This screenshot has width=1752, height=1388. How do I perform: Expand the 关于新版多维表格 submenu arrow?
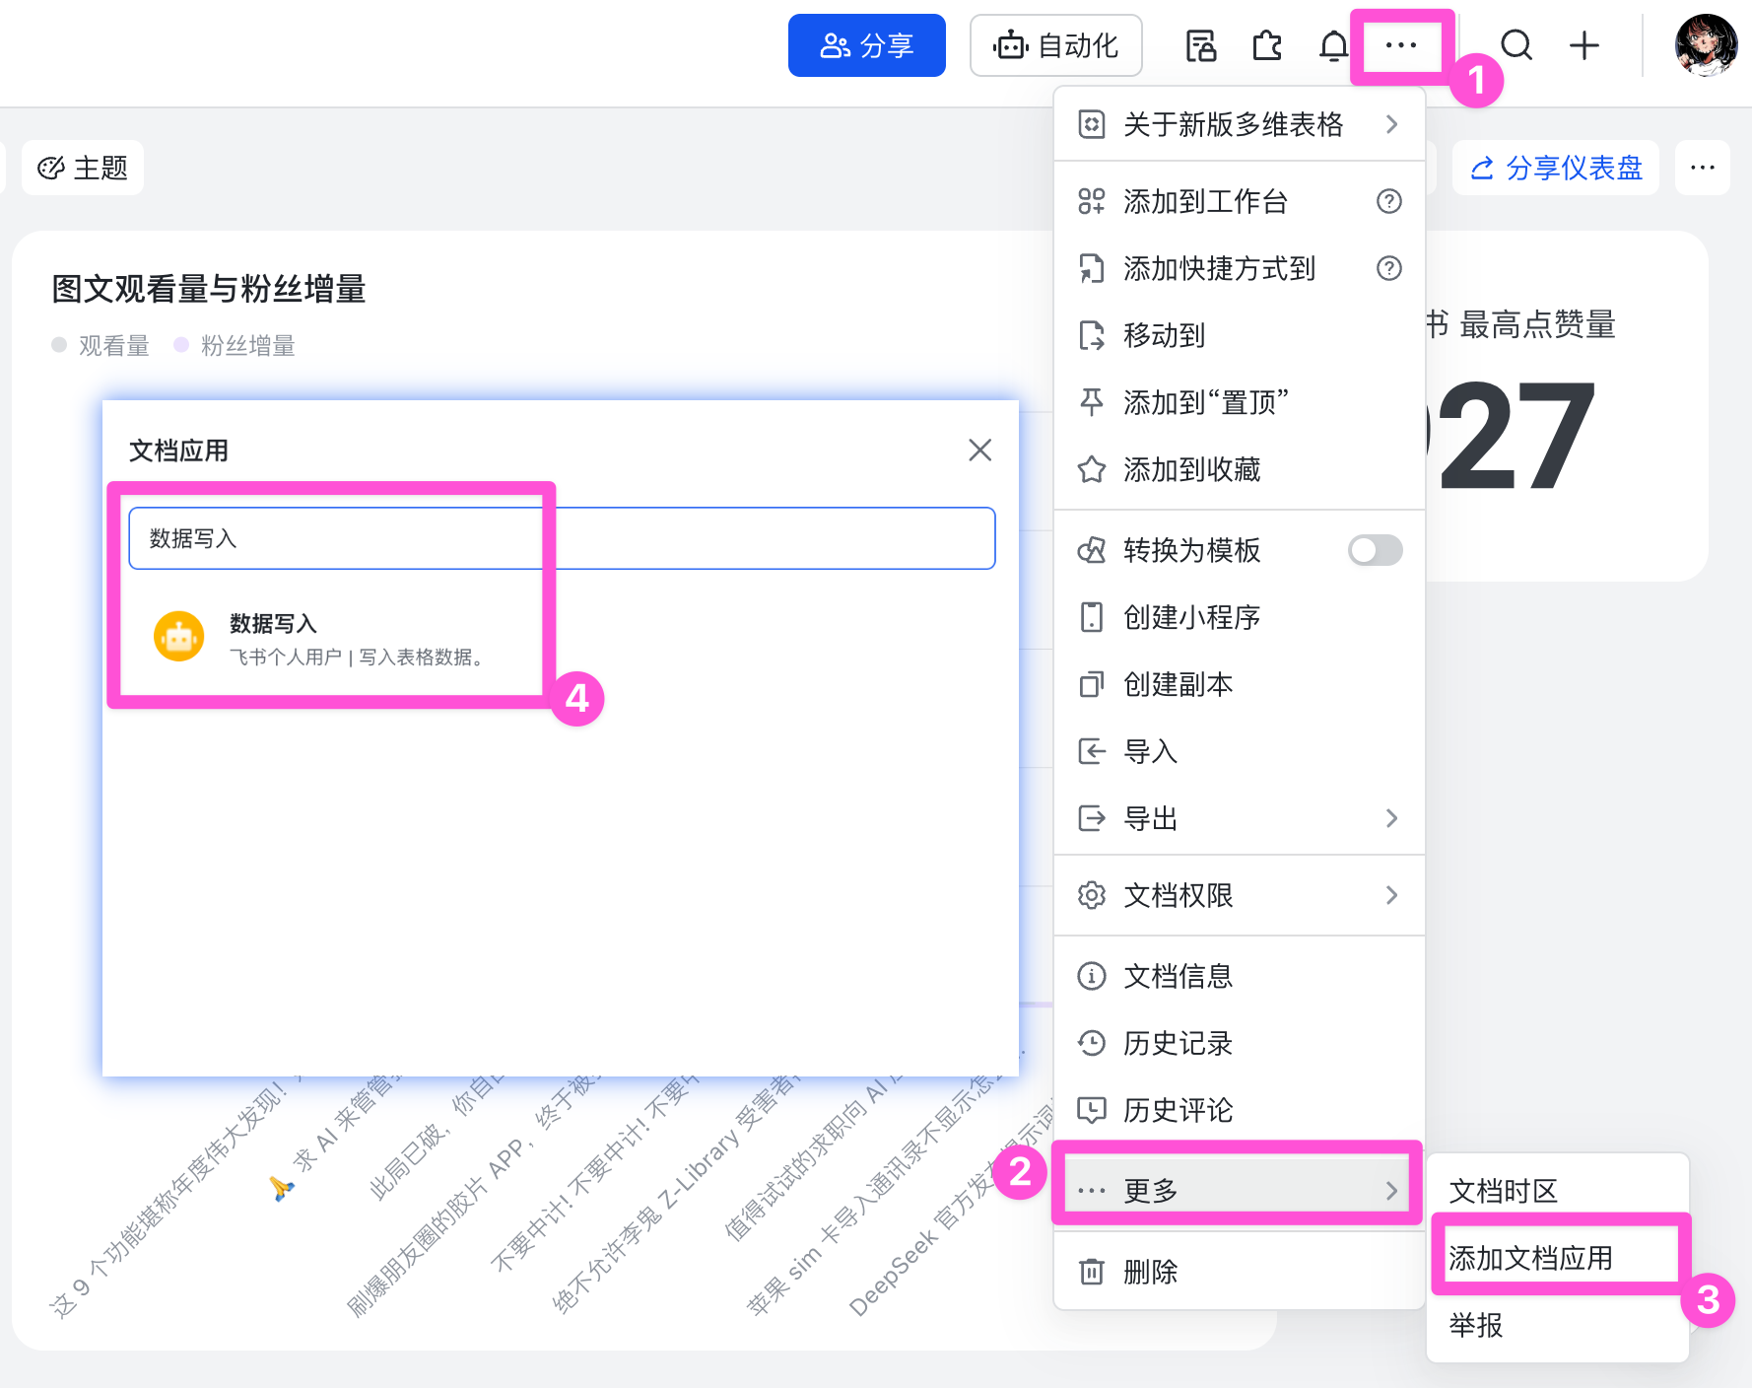coord(1391,124)
